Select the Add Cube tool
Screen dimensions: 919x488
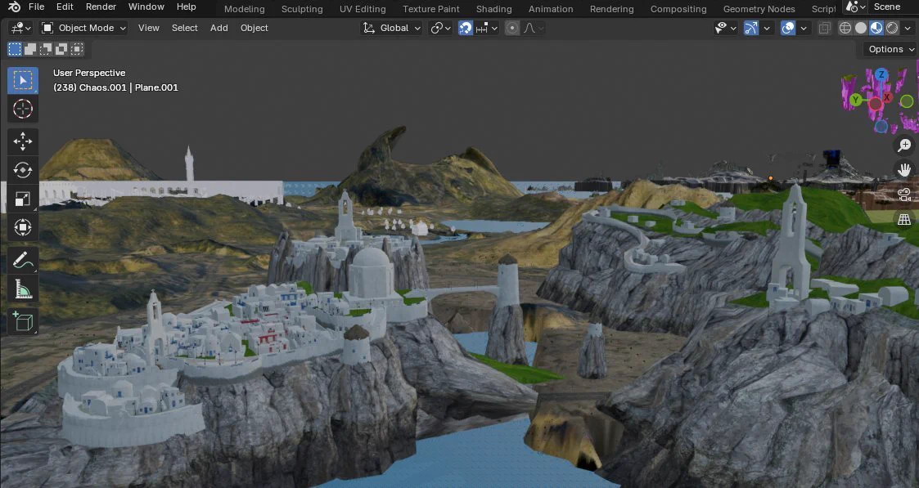23,321
